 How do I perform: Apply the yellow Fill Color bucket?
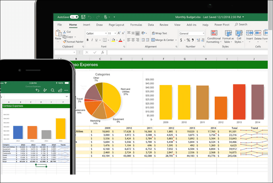click(113, 40)
